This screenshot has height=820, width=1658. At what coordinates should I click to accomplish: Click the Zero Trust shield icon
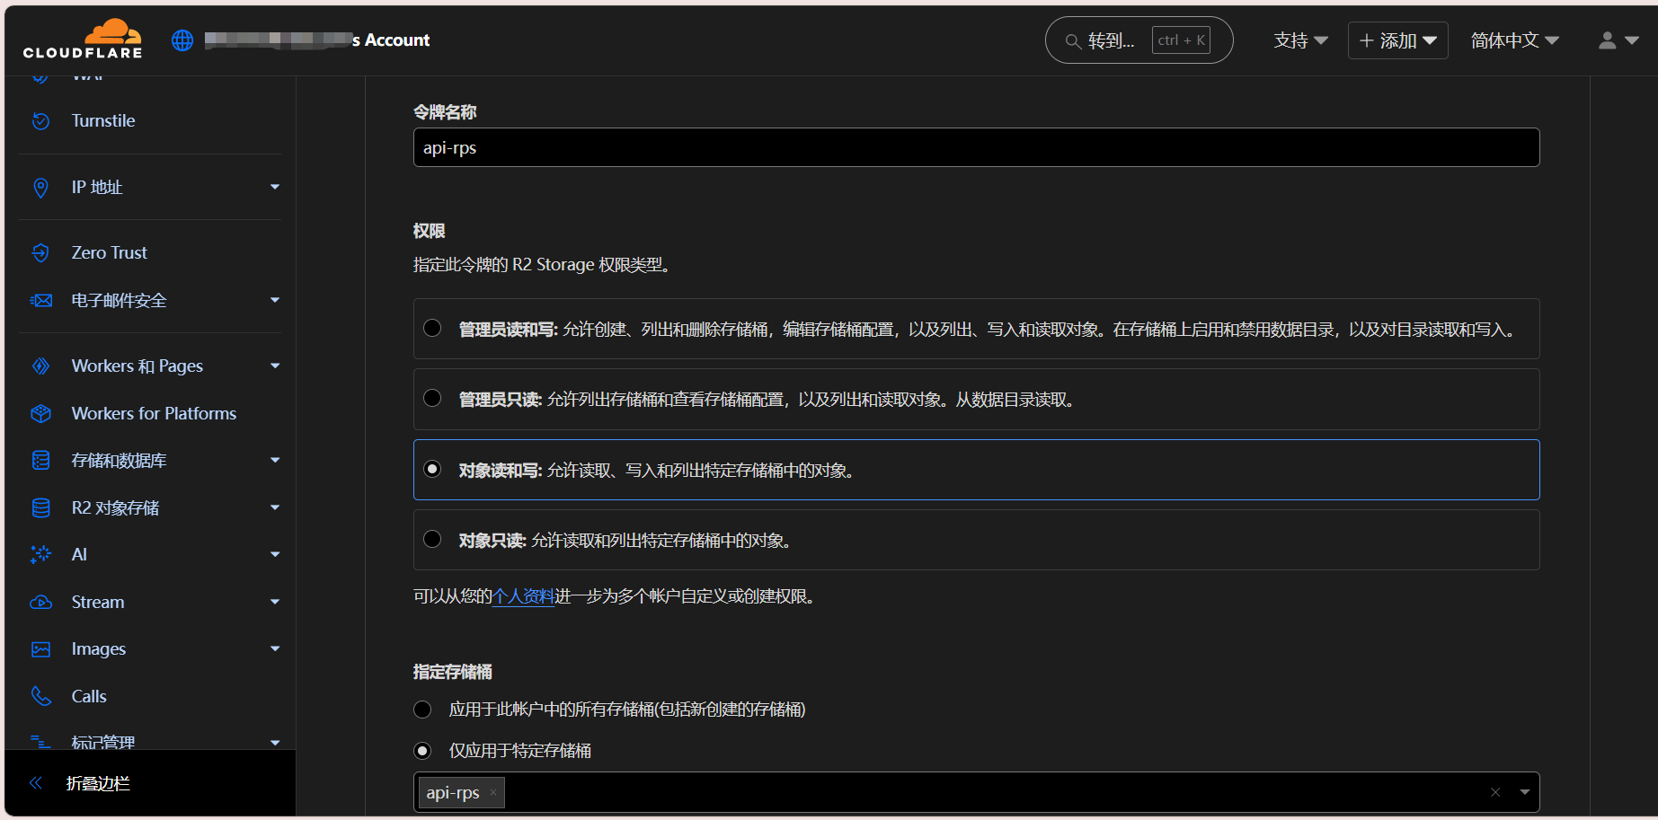point(40,253)
